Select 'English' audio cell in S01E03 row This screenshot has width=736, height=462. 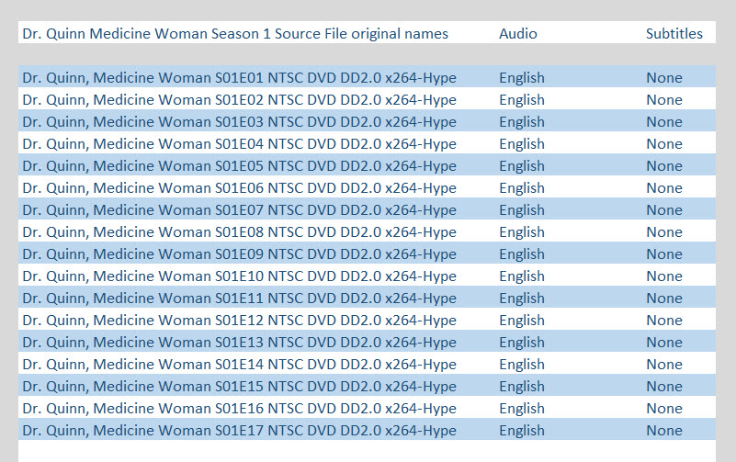click(522, 122)
